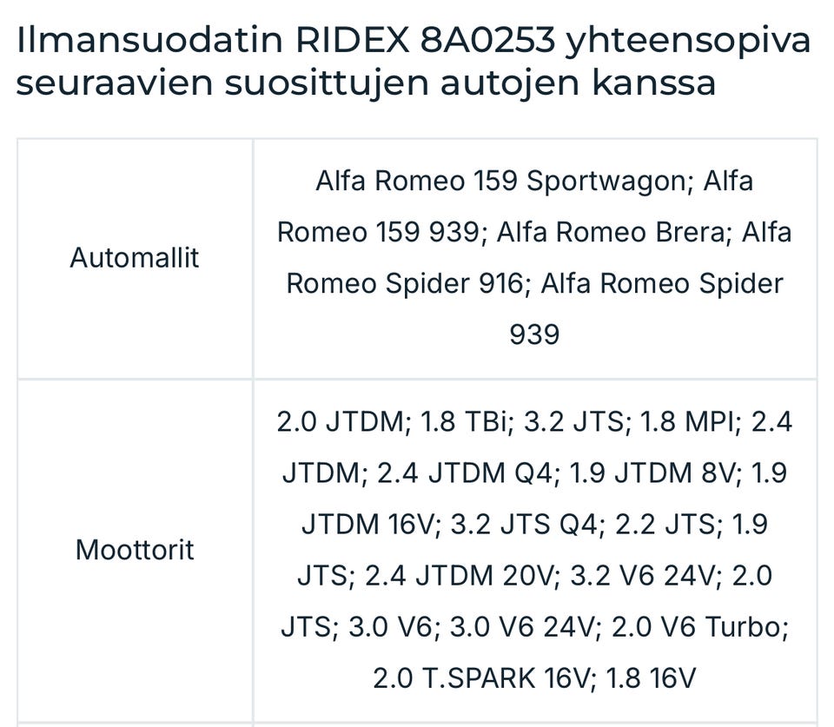Select the Automallit row label
Viewport: 834px width, 727px height.
pyautogui.click(x=135, y=258)
